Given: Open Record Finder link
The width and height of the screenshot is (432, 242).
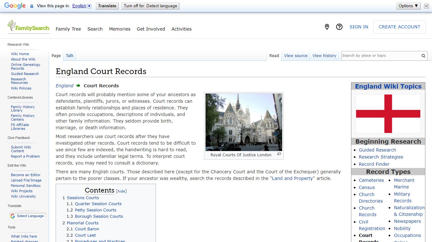Looking at the screenshot, I should pyautogui.click(x=374, y=164).
